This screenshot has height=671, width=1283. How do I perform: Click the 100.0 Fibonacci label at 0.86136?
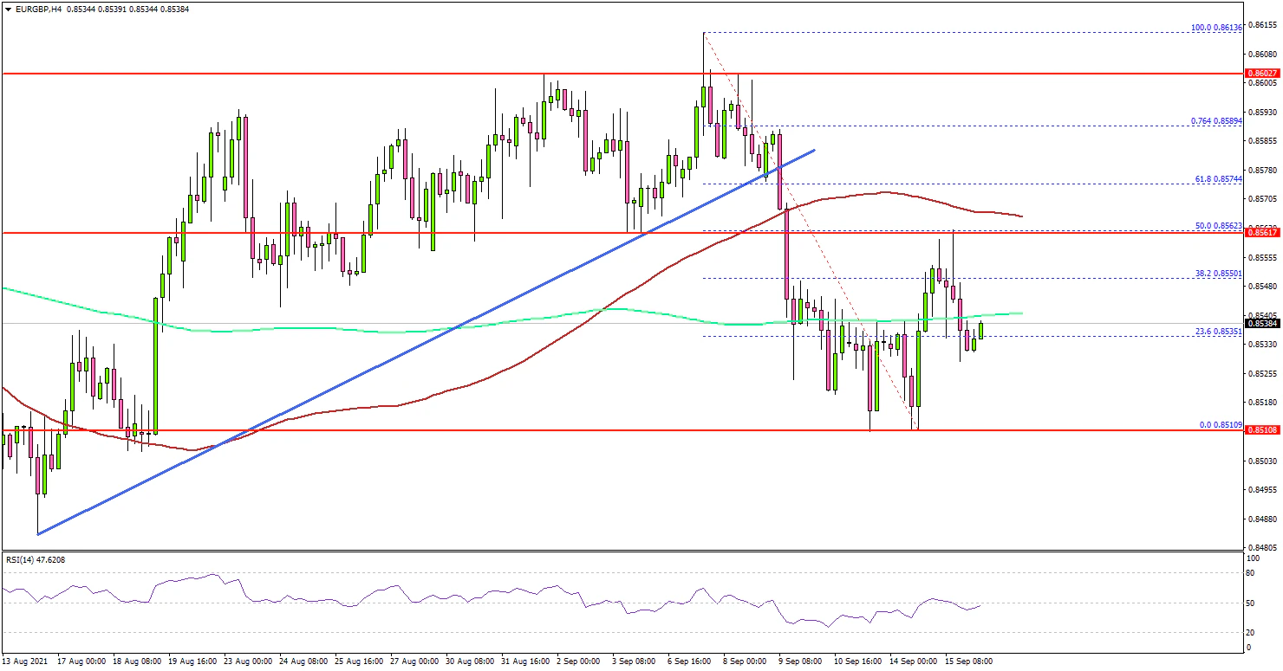[1216, 28]
